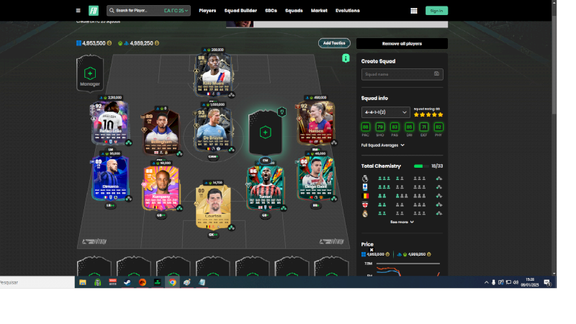Click the Squad name input field

(x=402, y=74)
